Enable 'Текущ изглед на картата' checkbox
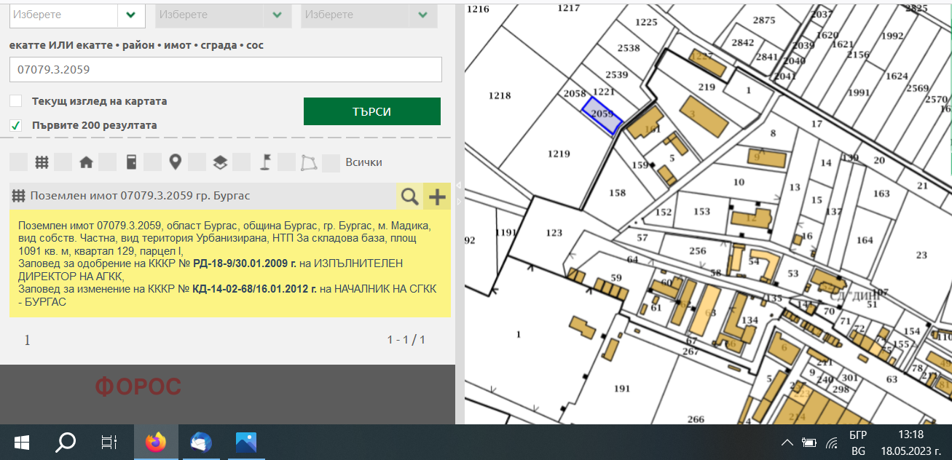 15,101
